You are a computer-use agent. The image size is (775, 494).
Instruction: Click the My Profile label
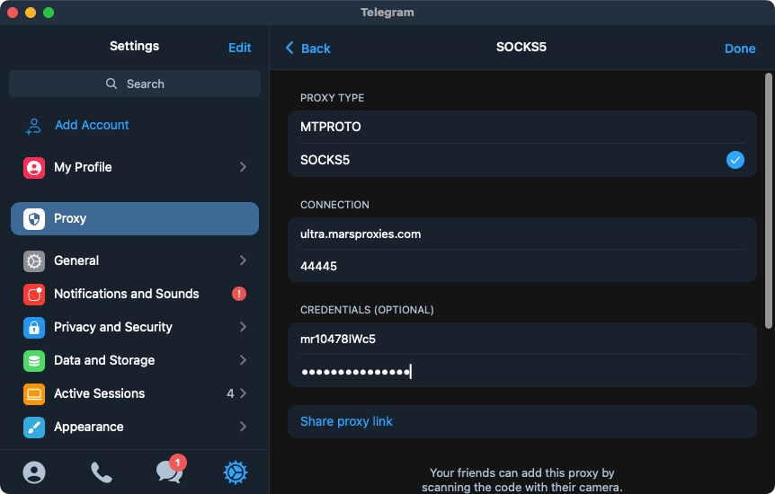[83, 167]
